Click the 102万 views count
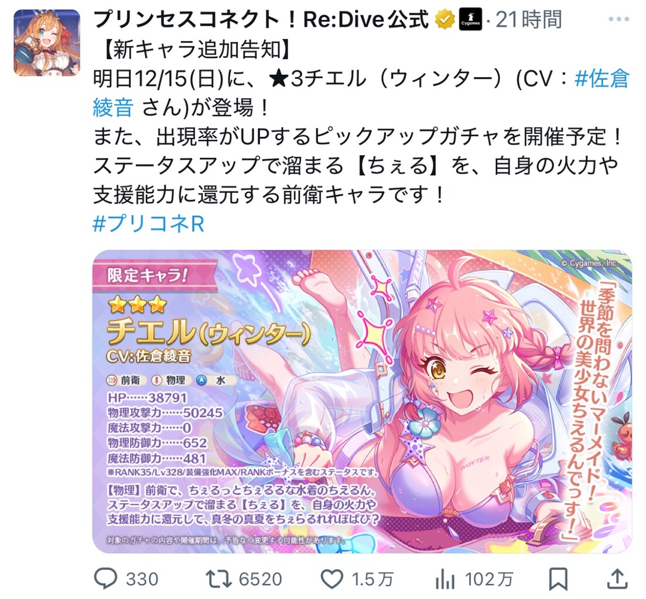 coord(489,579)
